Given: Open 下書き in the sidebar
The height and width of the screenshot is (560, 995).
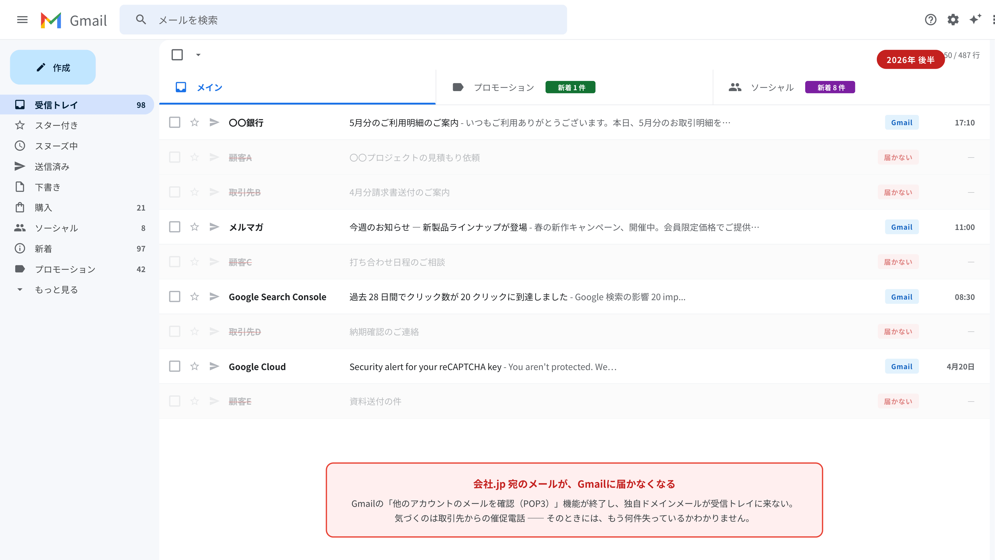Looking at the screenshot, I should [x=77, y=187].
